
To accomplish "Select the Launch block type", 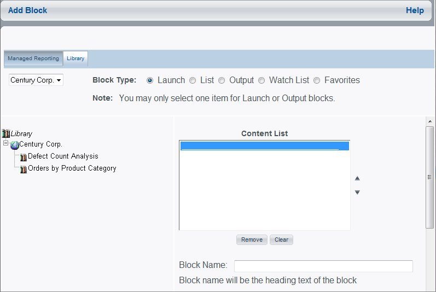I will coord(149,80).
